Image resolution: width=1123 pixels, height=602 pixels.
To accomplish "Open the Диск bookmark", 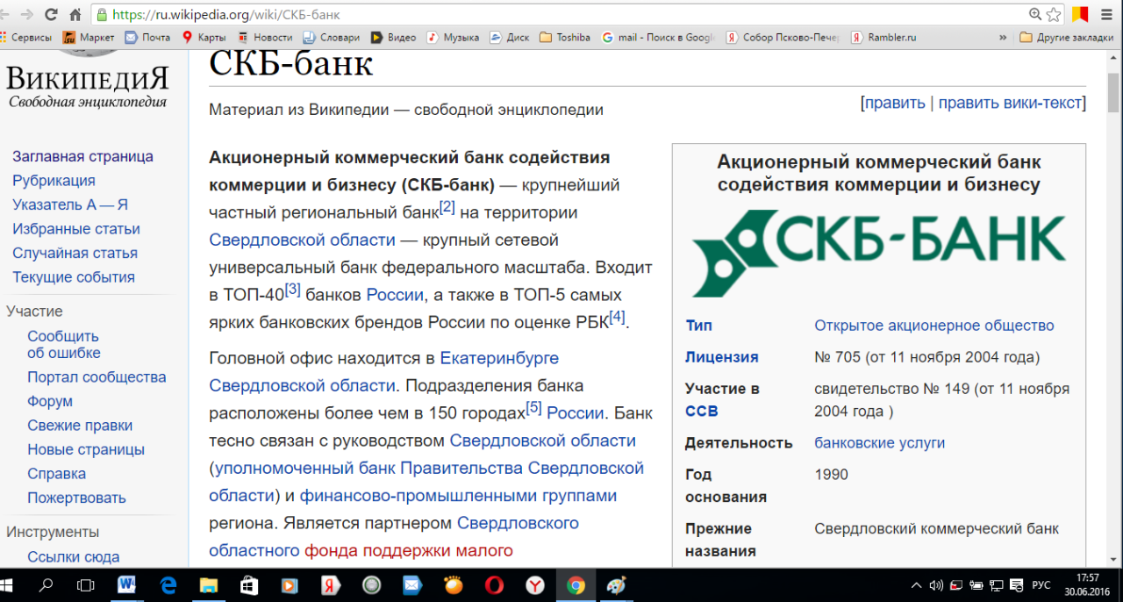I will pos(510,38).
